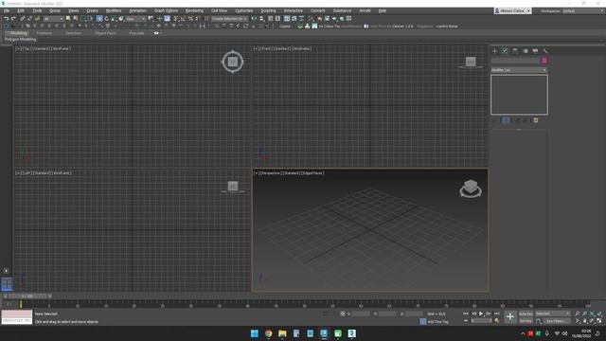Viewport: 606px width, 341px height.
Task: Click Play Animation button
Action: point(481,314)
